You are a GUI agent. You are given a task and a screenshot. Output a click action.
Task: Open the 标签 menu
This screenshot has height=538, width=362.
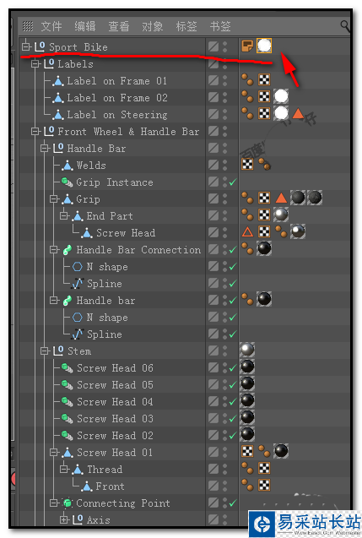point(186,26)
